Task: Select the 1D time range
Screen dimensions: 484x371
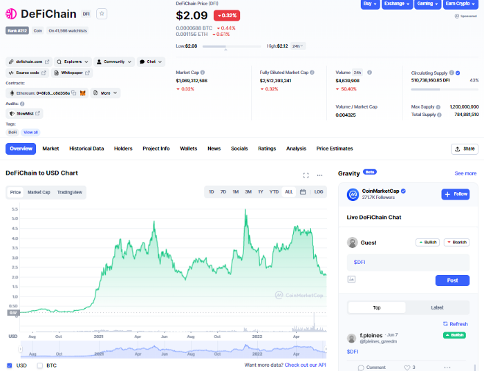Action: (212, 192)
